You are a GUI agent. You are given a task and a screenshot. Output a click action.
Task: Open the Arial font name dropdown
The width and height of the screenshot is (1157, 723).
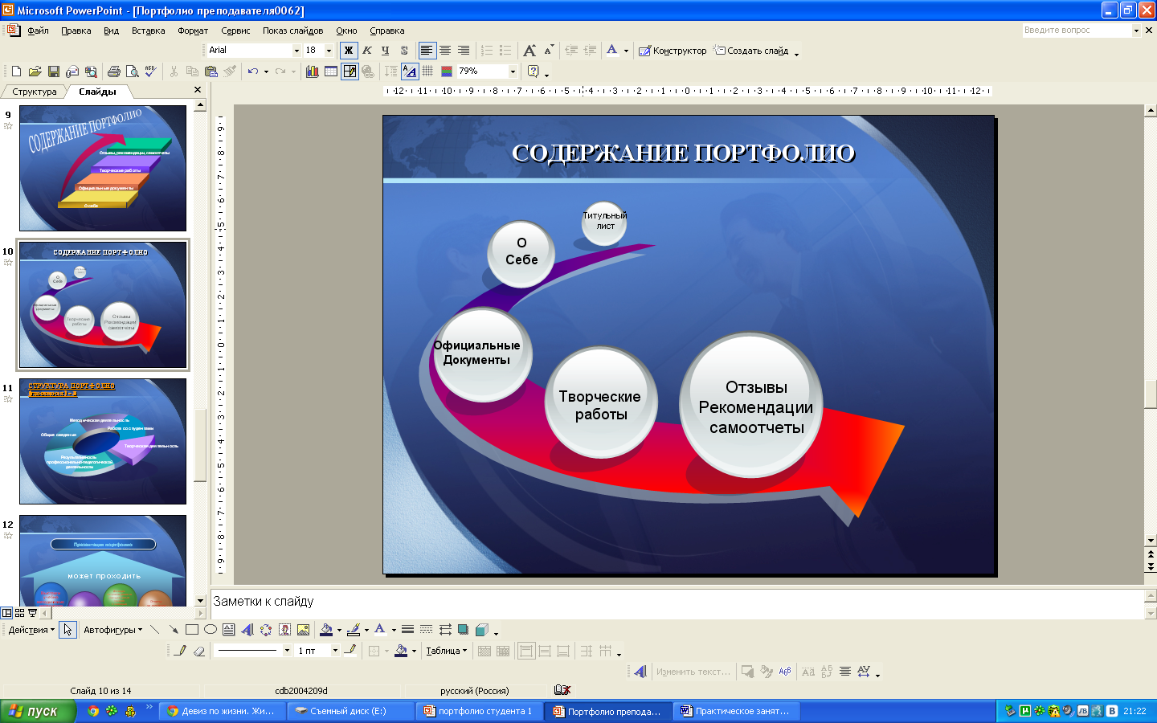coord(296,51)
